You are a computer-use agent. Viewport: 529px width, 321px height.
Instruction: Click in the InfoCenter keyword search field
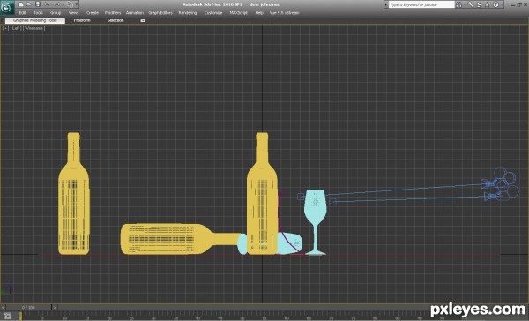(421, 4)
